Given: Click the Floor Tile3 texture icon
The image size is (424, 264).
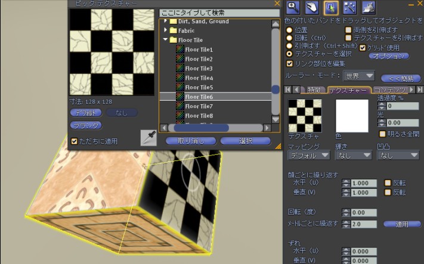Looking at the screenshot, I should point(180,69).
